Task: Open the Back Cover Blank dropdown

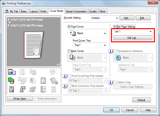Action: pyautogui.click(x=87, y=58)
